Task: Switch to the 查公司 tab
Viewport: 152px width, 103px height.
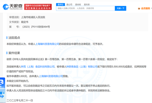Action: [x=69, y=4]
